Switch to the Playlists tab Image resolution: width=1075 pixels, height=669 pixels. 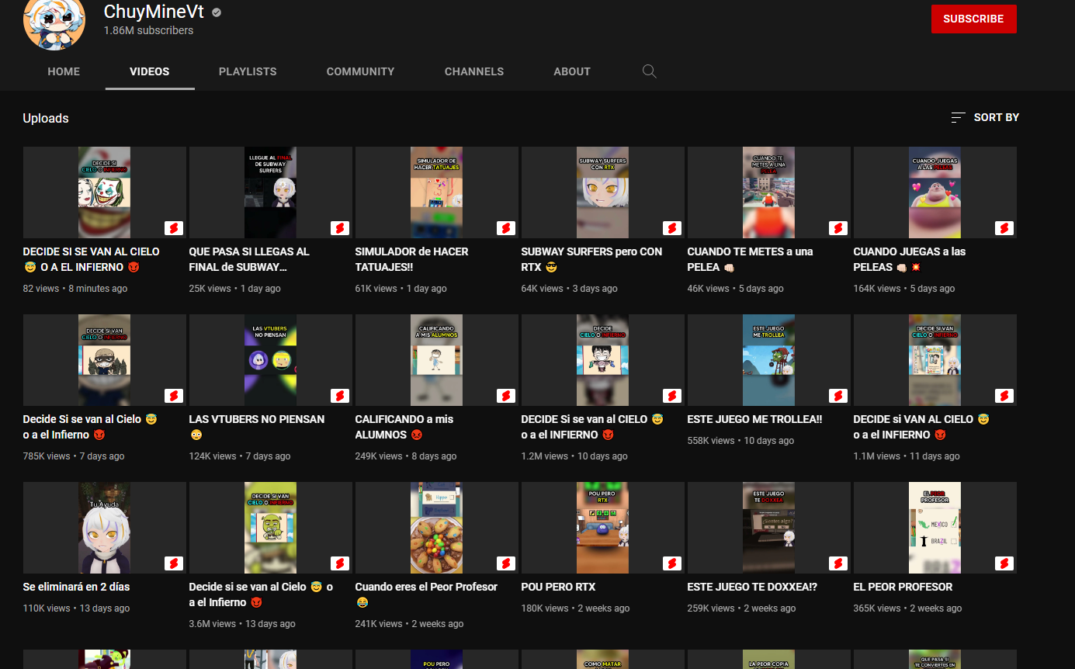(248, 71)
